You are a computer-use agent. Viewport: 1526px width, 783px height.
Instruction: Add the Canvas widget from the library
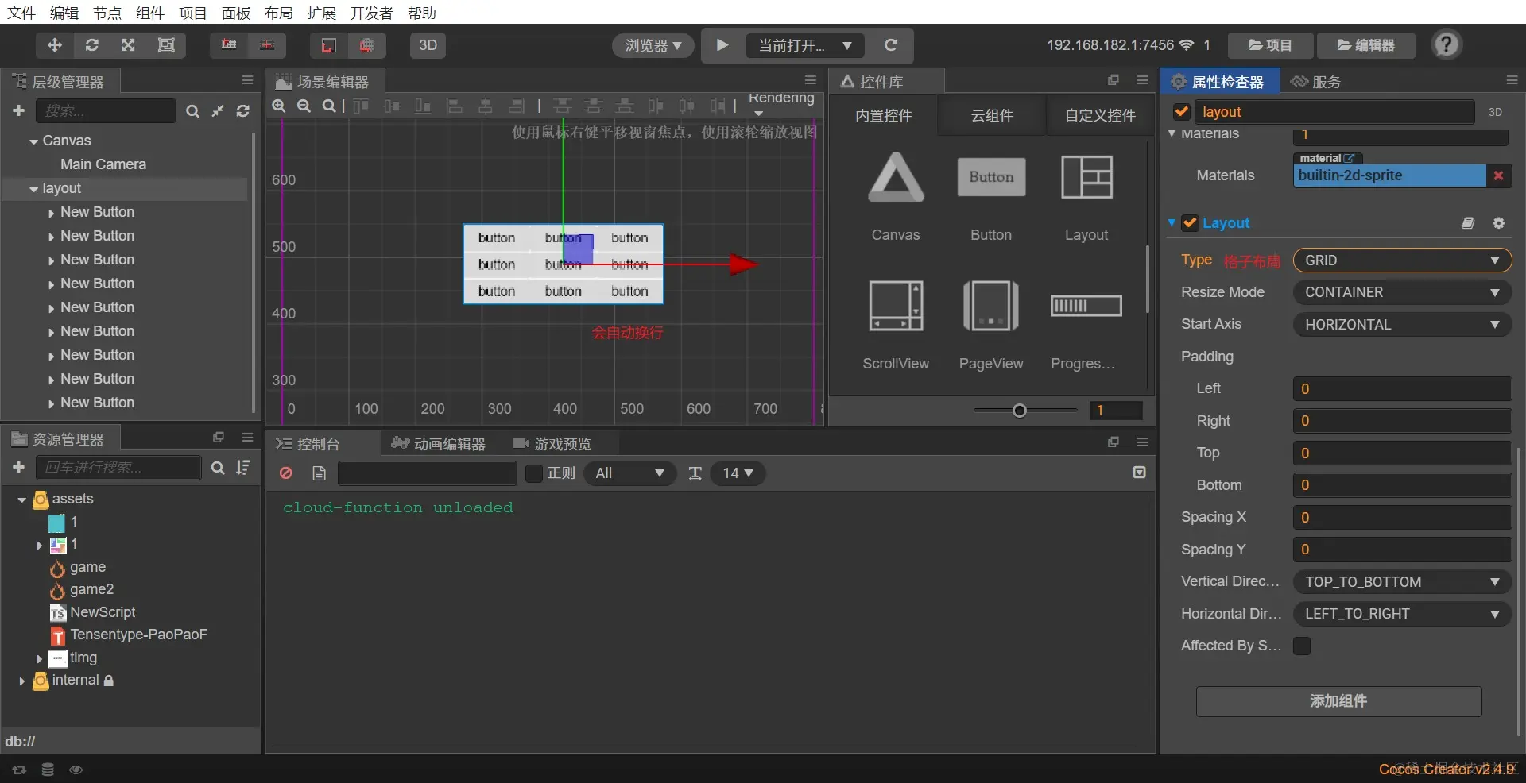tap(896, 196)
